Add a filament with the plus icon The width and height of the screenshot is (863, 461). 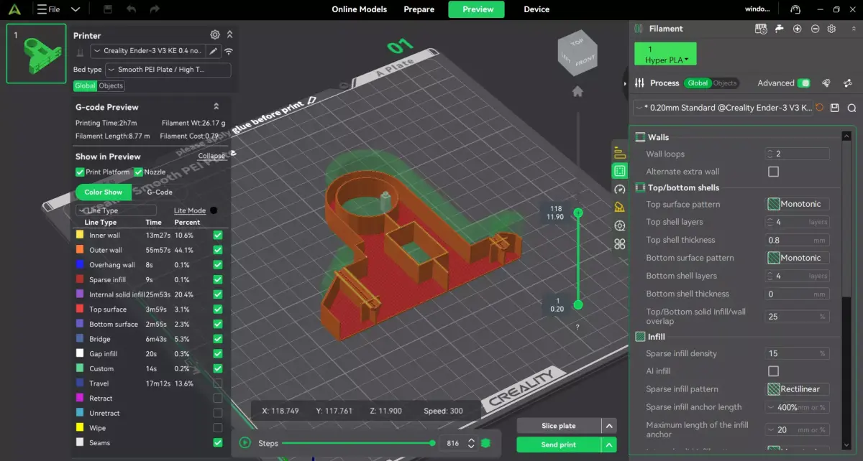point(797,29)
